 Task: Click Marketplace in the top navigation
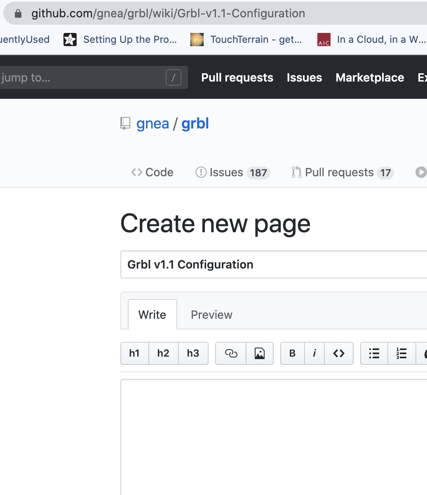pyautogui.click(x=370, y=77)
